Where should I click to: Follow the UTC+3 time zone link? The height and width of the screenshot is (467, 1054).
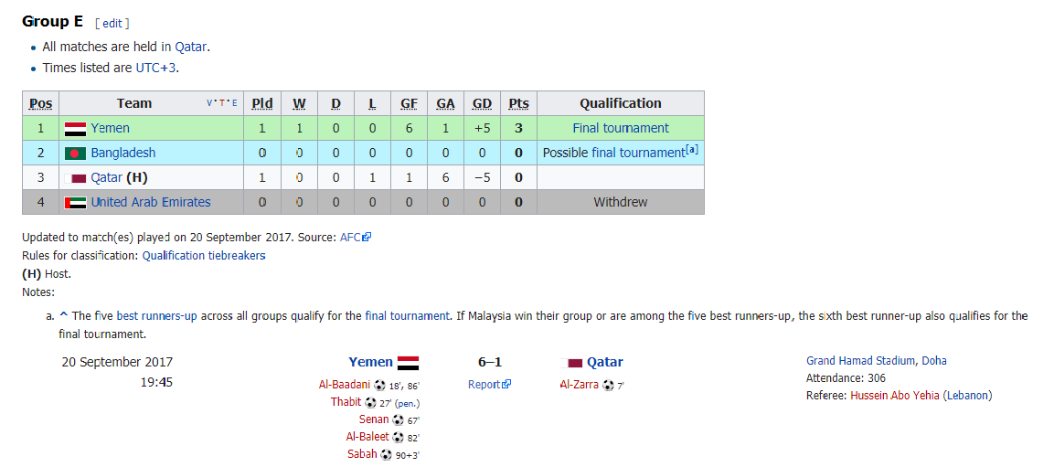point(156,68)
